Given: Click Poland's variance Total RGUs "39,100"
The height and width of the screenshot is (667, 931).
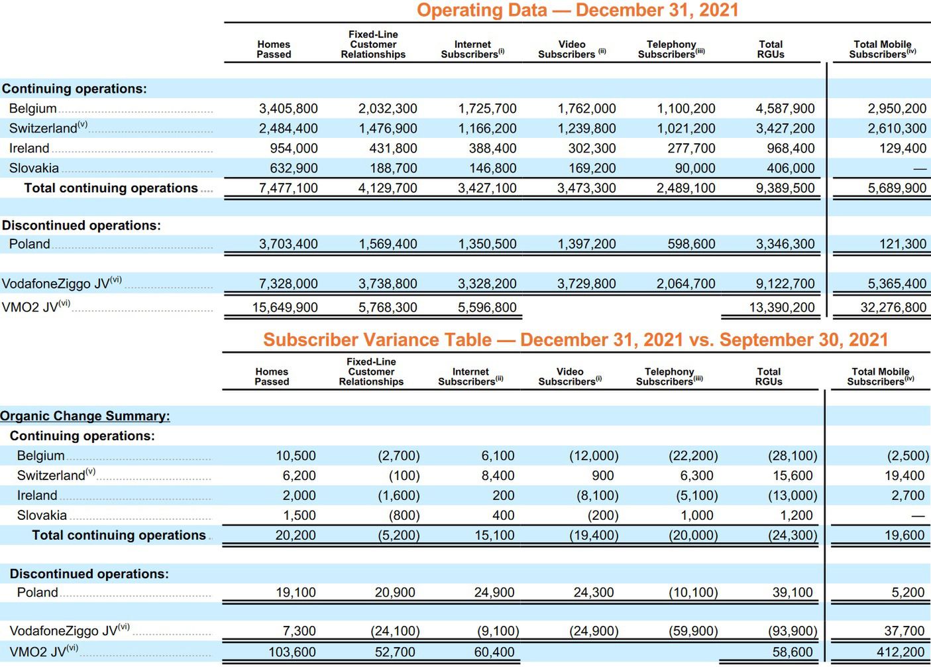Looking at the screenshot, I should pos(793,592).
